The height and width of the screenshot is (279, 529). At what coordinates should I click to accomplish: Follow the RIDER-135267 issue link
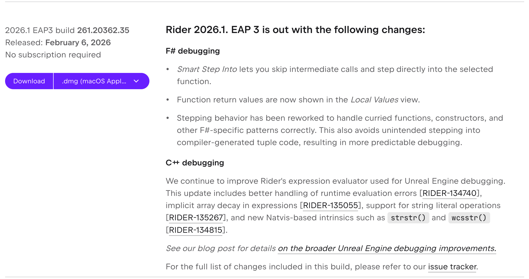[x=196, y=218]
